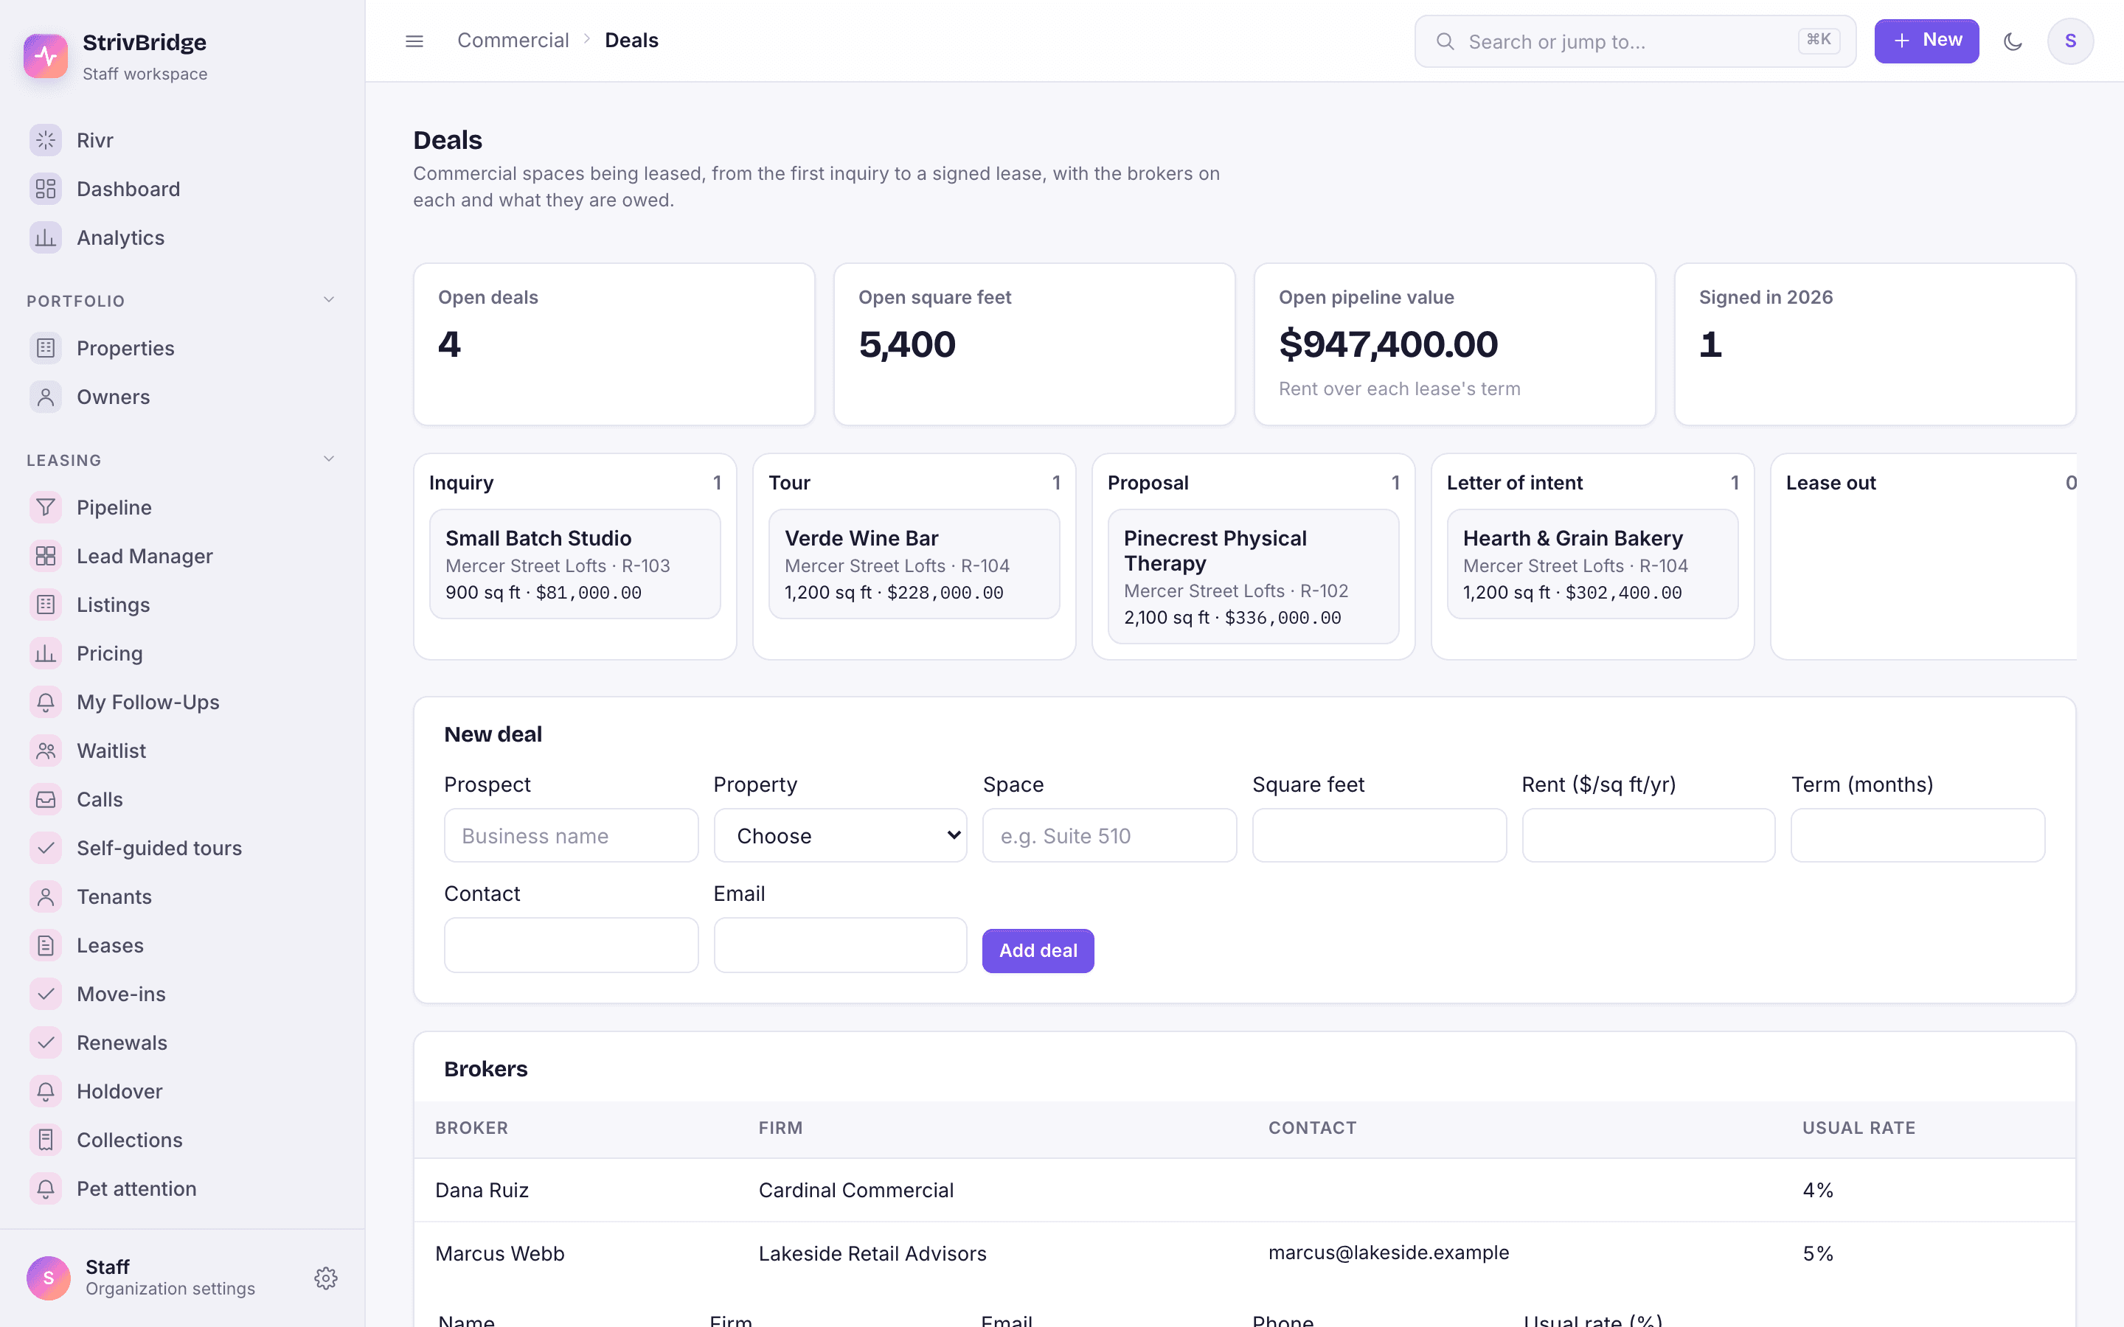Open the Rivr sidebar icon
2124x1327 pixels.
tap(46, 140)
